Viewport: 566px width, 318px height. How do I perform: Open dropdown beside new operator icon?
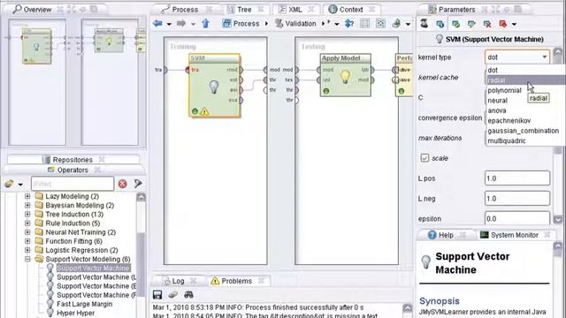point(20,185)
